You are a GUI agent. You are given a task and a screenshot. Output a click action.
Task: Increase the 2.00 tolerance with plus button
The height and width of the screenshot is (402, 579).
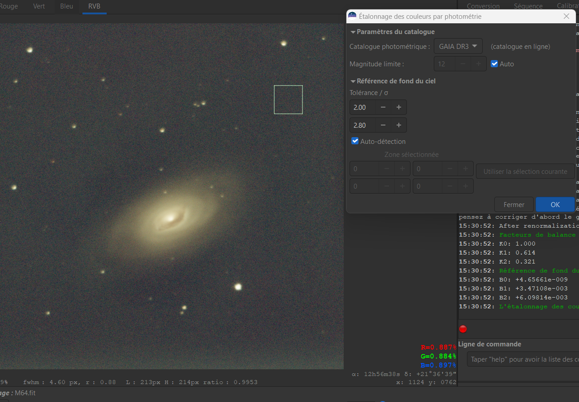[398, 108]
